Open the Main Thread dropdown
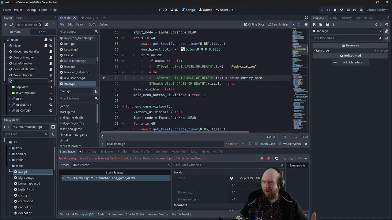The height and width of the screenshot is (220, 392). (121, 165)
